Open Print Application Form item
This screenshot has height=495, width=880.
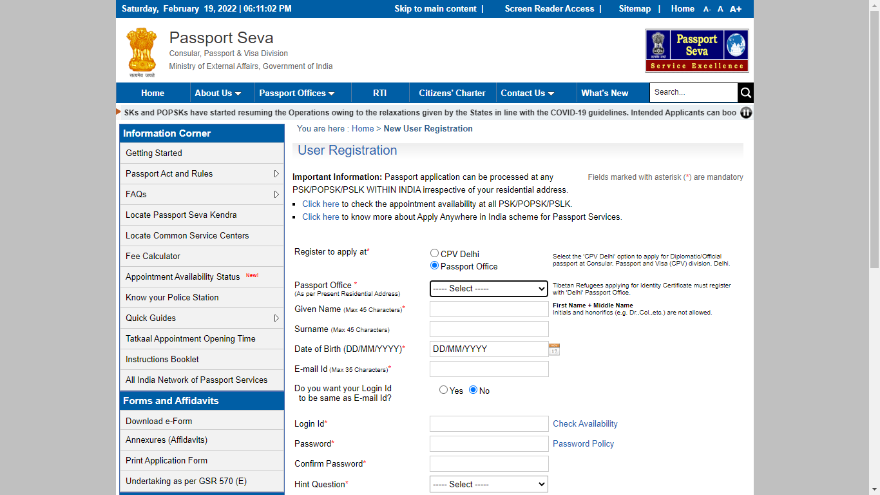(x=202, y=461)
